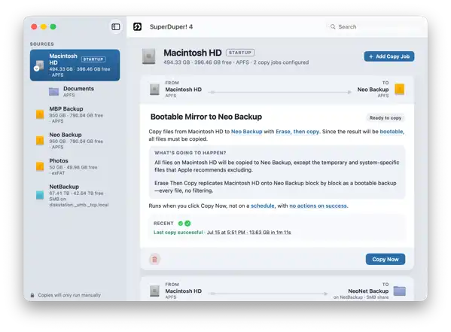Select NetBackup SMB share source
The height and width of the screenshot is (332, 451).
pos(75,195)
